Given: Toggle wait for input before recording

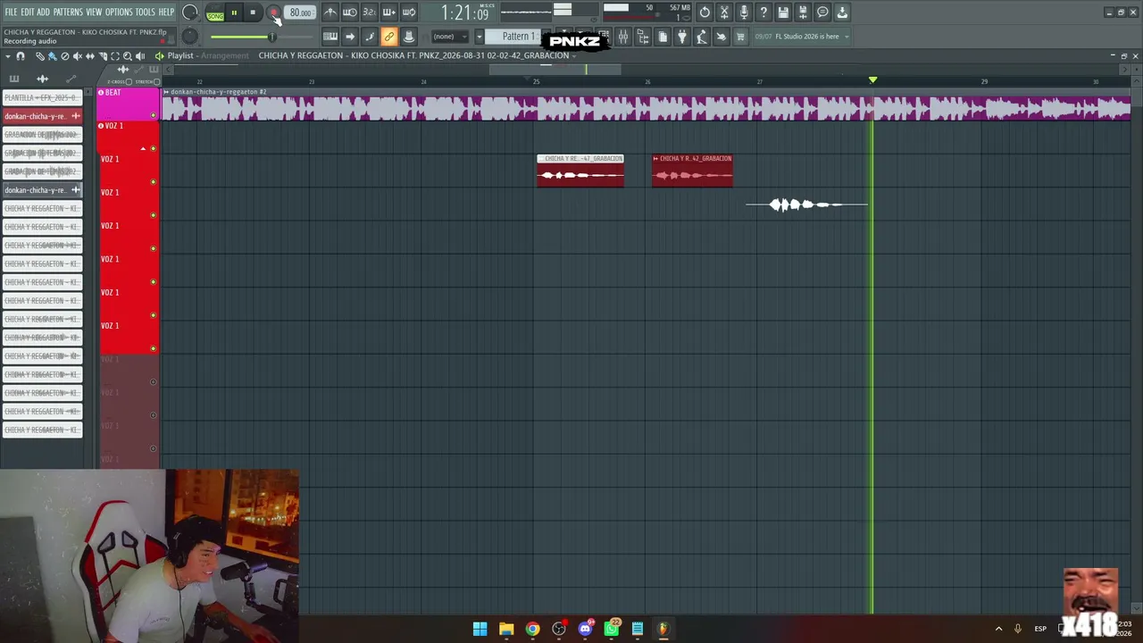Looking at the screenshot, I should click(350, 13).
